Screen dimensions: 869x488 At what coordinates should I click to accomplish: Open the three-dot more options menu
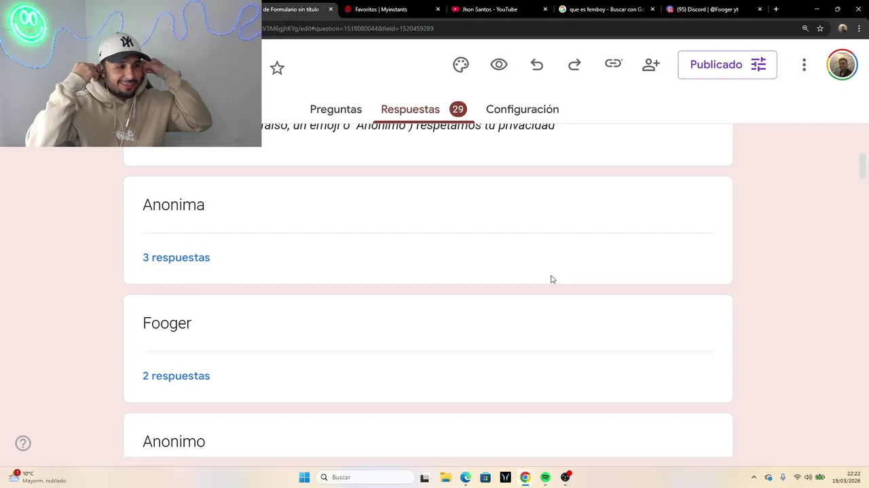click(x=804, y=64)
